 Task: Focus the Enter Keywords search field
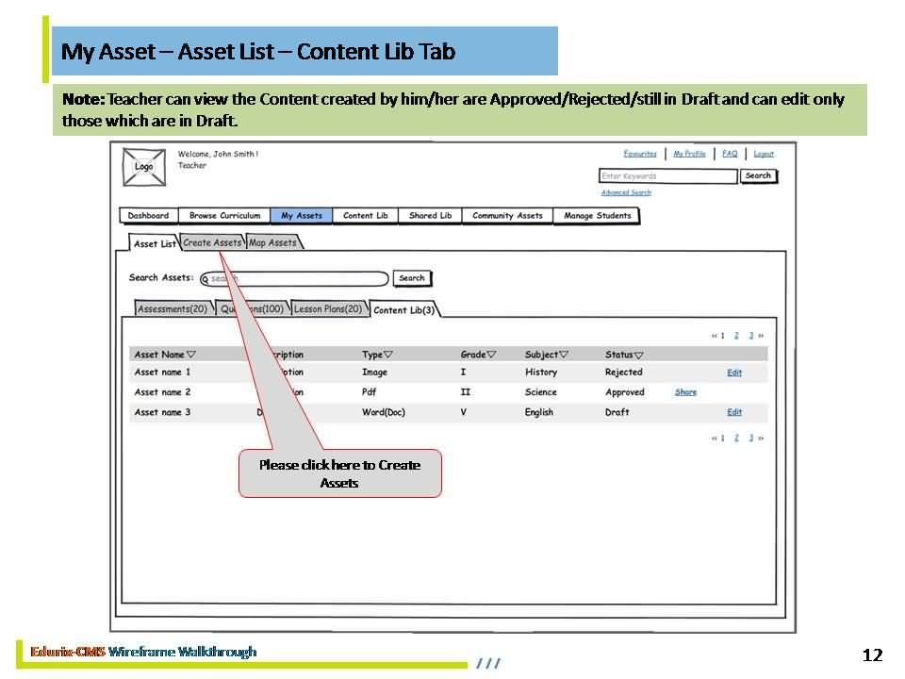coord(667,176)
